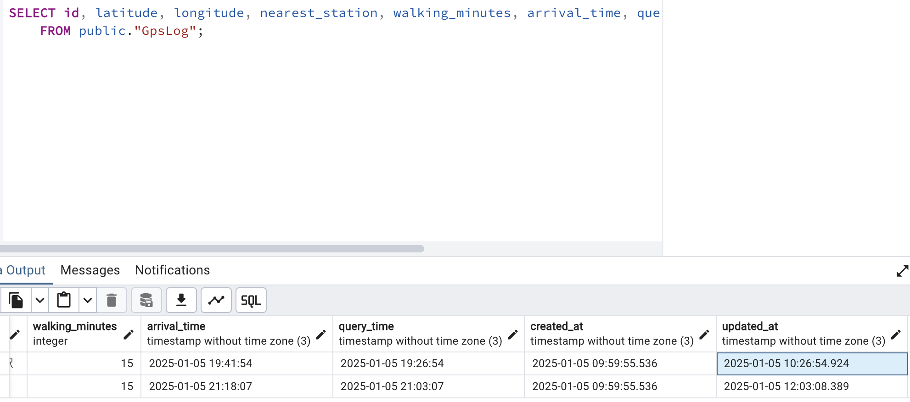The width and height of the screenshot is (910, 402).
Task: Click the save data changes icon
Action: coord(146,301)
